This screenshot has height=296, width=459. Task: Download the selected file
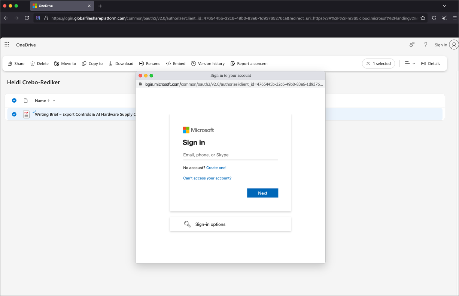click(121, 64)
